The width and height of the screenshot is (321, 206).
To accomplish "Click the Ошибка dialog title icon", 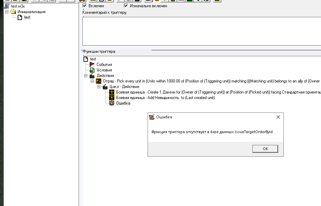I will pyautogui.click(x=152, y=117).
